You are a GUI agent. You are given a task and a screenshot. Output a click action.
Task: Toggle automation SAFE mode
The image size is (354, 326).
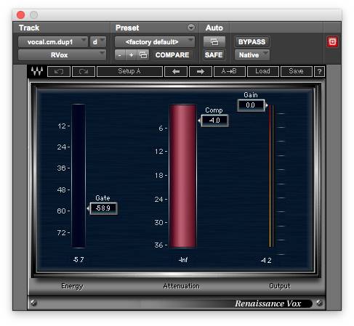coord(214,55)
